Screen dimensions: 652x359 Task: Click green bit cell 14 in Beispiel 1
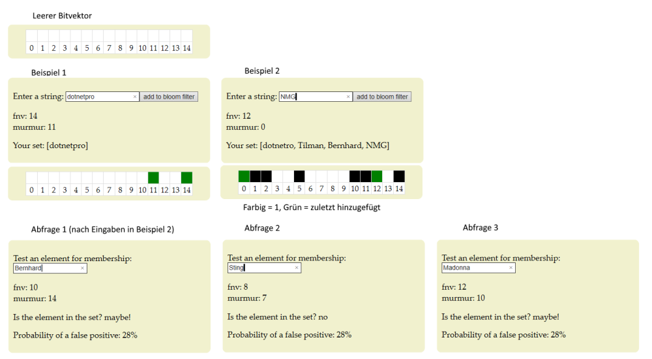tap(186, 178)
